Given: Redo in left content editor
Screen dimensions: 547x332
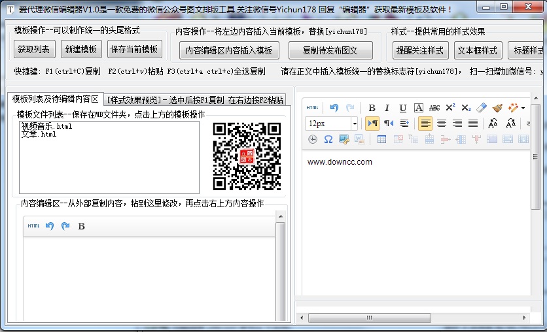Looking at the screenshot, I should 65,226.
